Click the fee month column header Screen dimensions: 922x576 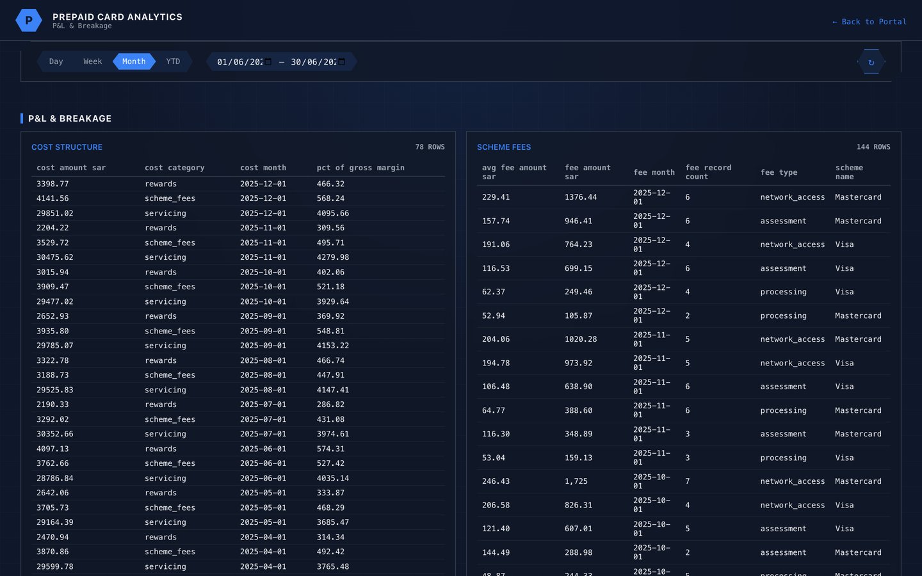click(x=654, y=172)
